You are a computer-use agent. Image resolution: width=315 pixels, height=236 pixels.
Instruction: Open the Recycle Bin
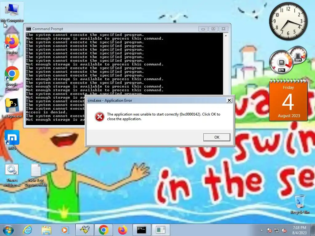300,204
